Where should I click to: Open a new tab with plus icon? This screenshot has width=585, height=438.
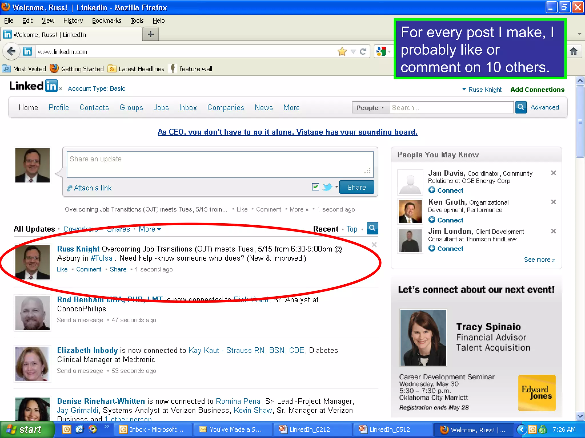(x=151, y=35)
